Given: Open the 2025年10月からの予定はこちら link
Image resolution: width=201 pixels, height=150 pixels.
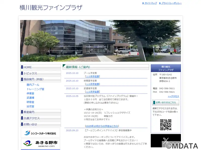Looking at the screenshot, I should [102, 126].
